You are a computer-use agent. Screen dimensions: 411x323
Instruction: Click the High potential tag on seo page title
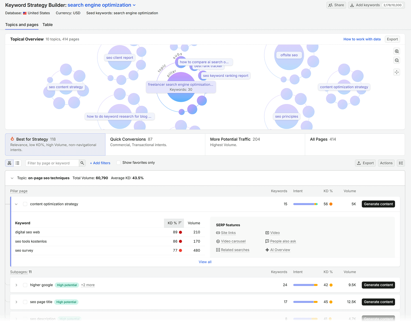pos(66,302)
